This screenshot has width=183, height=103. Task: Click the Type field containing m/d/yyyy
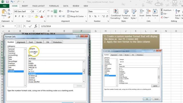point(57,58)
